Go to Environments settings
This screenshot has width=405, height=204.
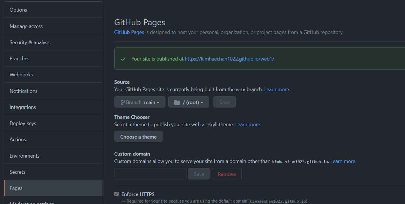(53, 156)
